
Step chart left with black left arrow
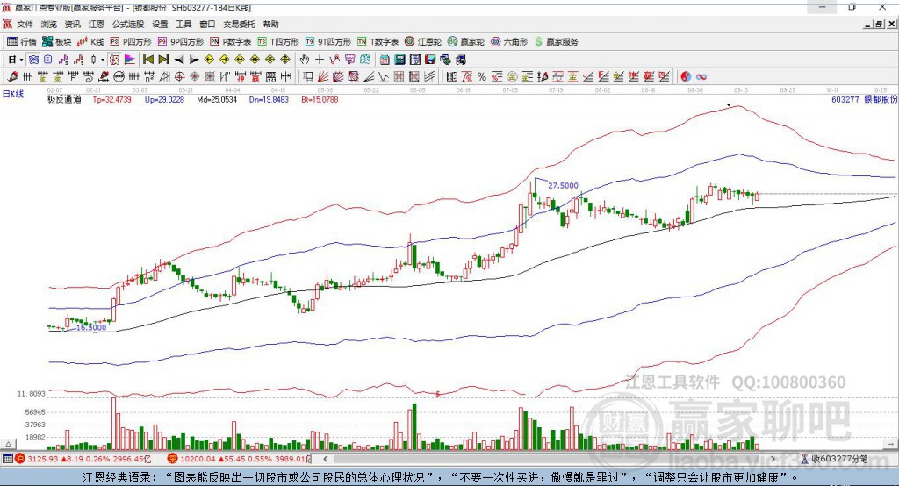[179, 60]
